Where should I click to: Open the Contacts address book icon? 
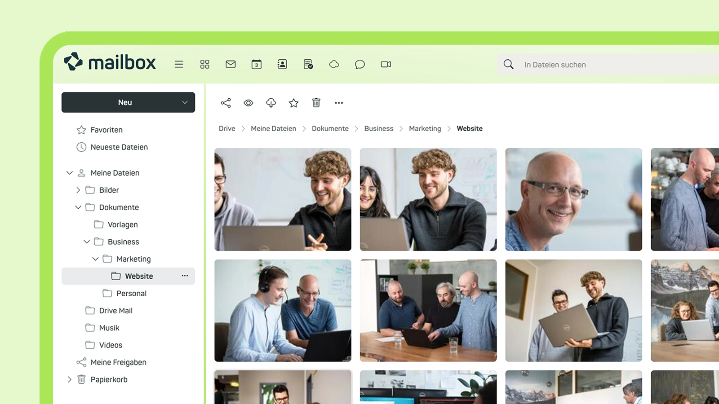282,64
